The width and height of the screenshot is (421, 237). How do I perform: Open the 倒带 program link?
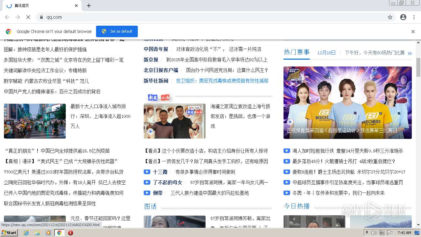click(158, 193)
